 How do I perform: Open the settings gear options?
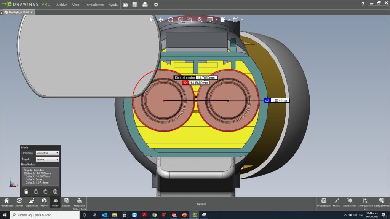(x=156, y=5)
